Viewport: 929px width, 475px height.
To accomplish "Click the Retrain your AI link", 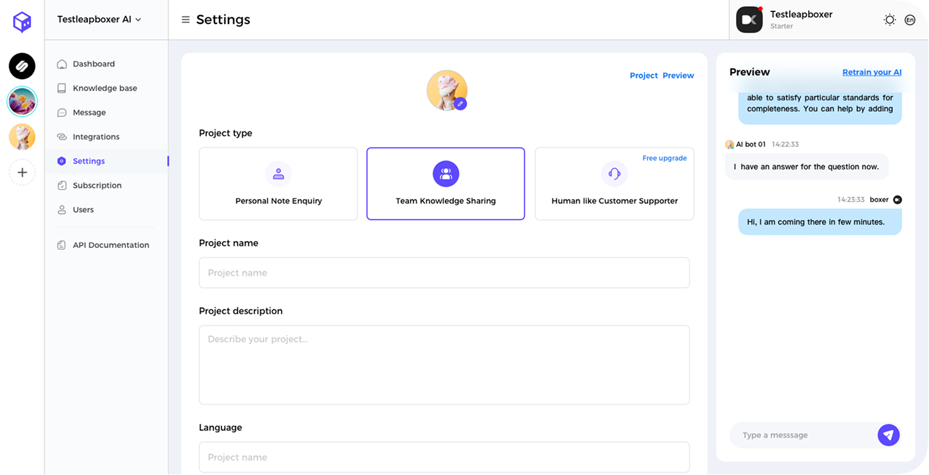I will (871, 72).
